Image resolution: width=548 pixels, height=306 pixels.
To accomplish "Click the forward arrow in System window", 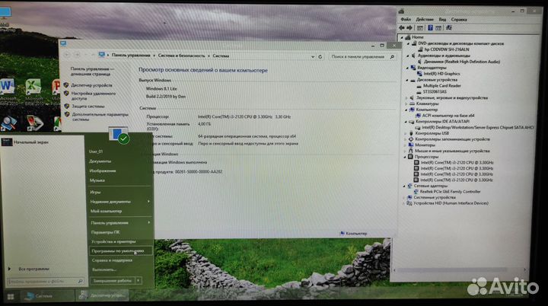I will (78, 55).
